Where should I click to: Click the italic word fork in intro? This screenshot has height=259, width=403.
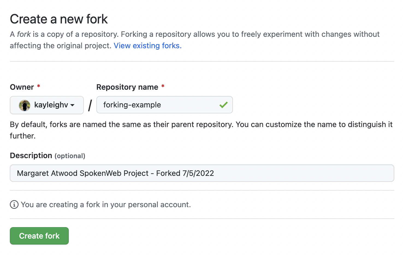(x=24, y=34)
